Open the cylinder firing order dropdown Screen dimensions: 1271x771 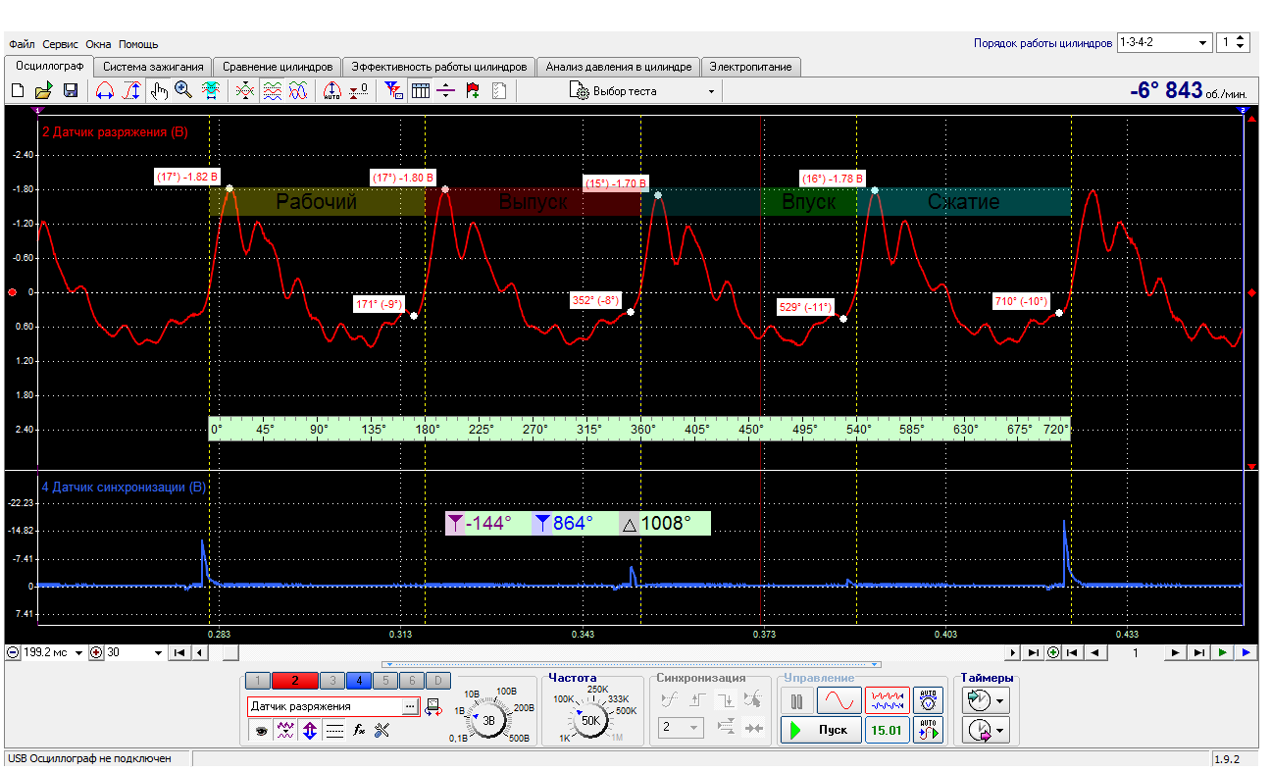pyautogui.click(x=1164, y=43)
